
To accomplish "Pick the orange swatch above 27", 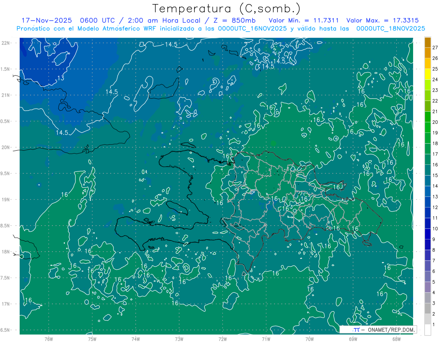I will (428, 42).
